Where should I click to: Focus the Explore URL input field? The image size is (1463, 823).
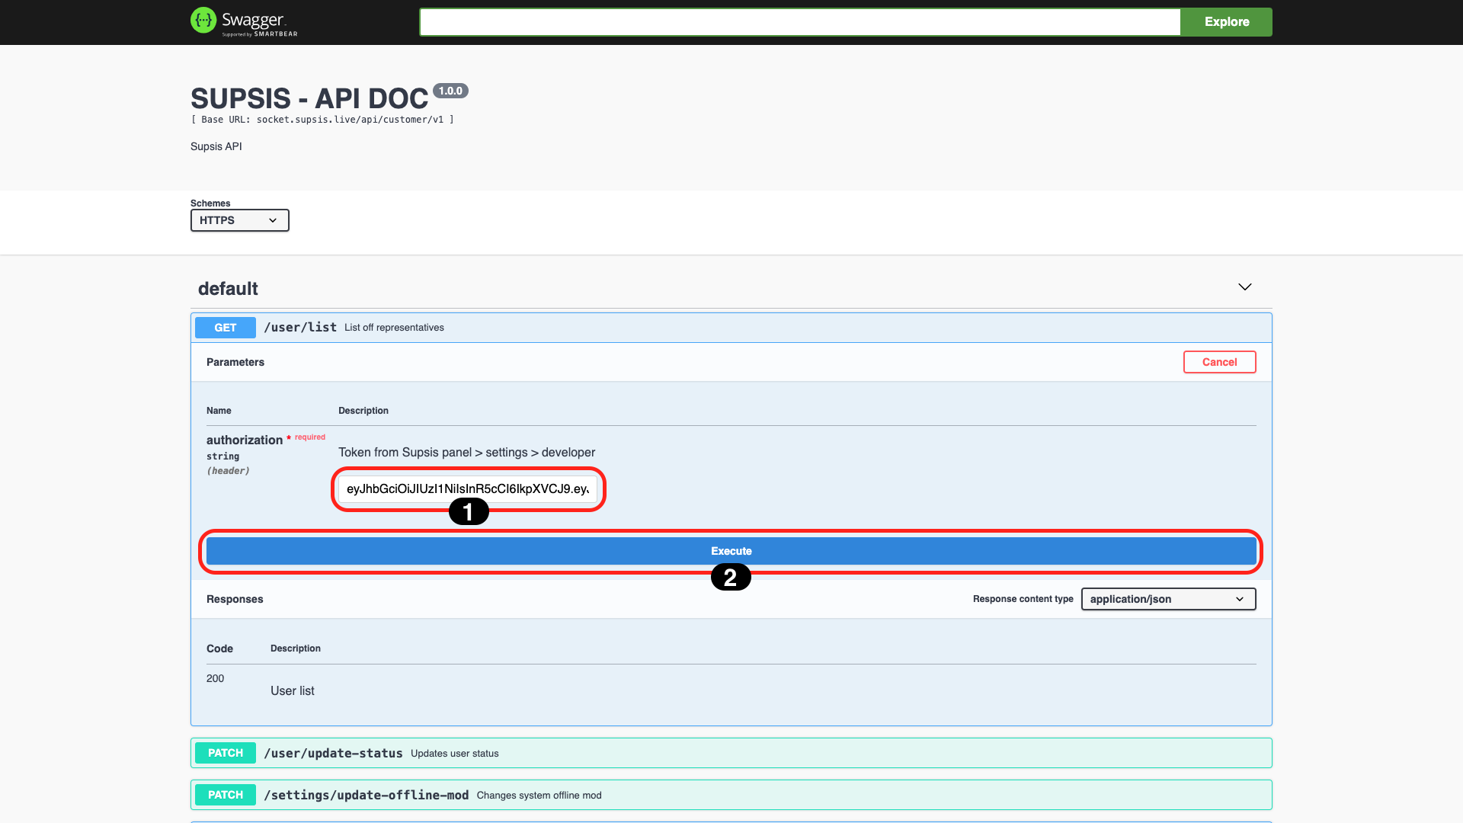pos(800,22)
